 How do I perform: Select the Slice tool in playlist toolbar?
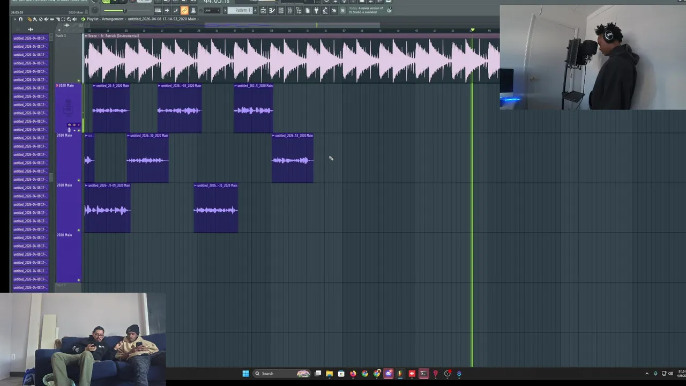click(x=57, y=19)
